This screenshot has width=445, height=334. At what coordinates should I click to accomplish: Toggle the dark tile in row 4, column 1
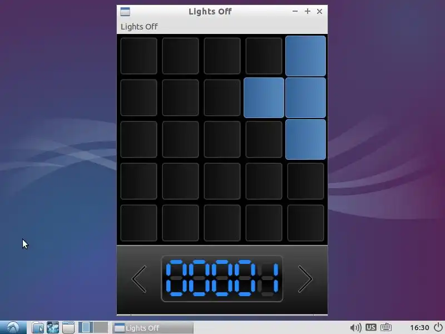(x=139, y=181)
